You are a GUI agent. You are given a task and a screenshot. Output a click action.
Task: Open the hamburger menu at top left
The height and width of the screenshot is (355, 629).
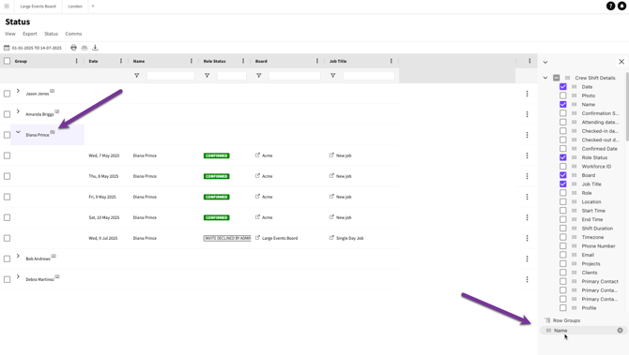click(7, 7)
